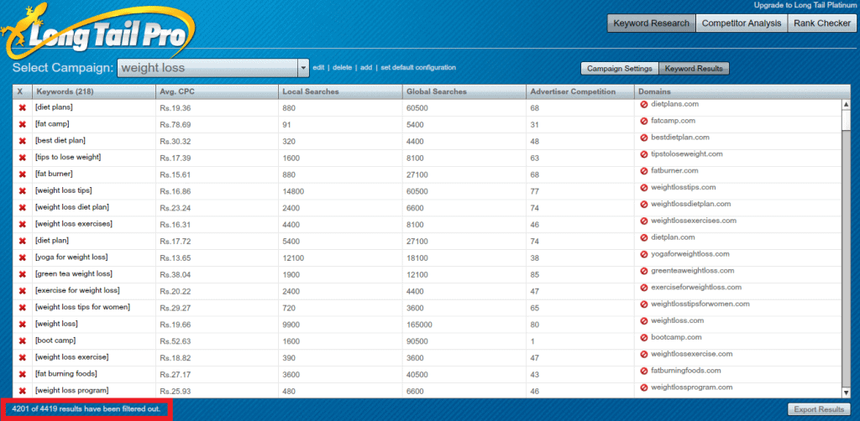Delete [exercise for weight loss] with X icon
Image resolution: width=860 pixels, height=421 pixels.
pos(23,291)
